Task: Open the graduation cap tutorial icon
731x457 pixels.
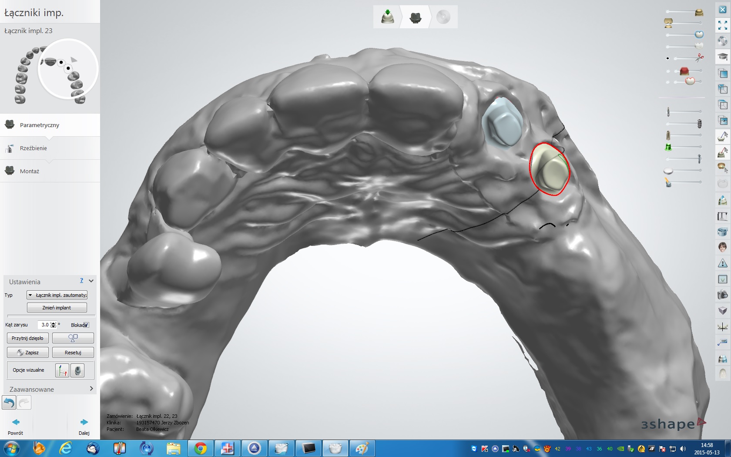Action: tap(722, 57)
